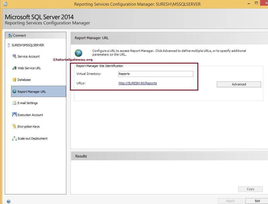Click the Database cylinder icon
This screenshot has height=204, width=268.
click(14, 79)
